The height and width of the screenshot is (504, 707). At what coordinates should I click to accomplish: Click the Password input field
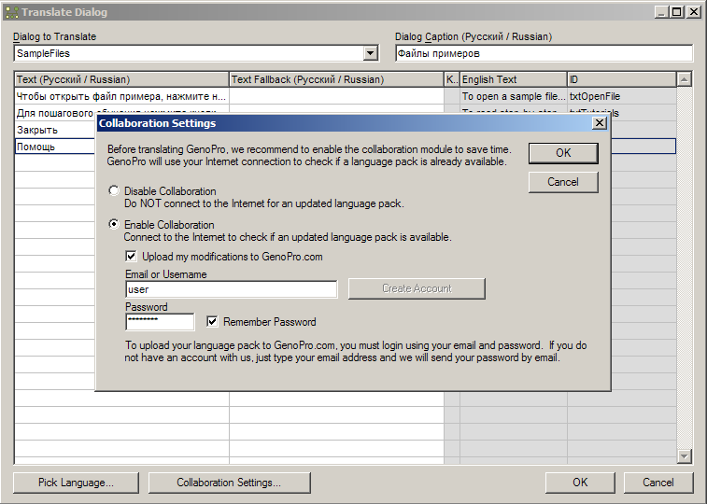point(160,322)
